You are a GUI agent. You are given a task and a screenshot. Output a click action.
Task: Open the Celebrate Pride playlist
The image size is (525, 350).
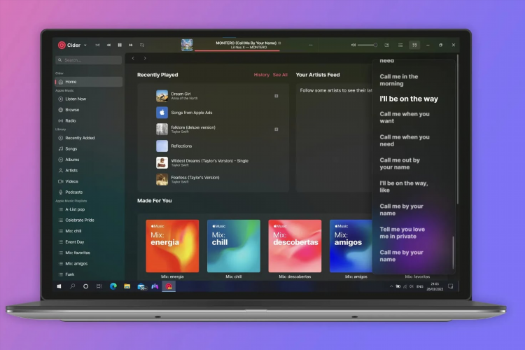(88, 220)
